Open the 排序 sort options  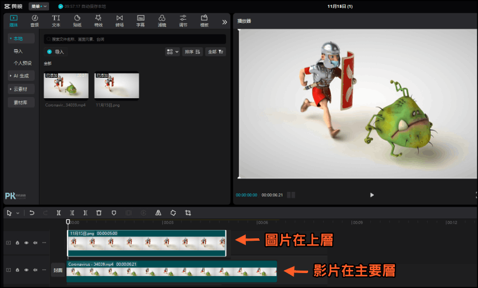click(x=193, y=52)
